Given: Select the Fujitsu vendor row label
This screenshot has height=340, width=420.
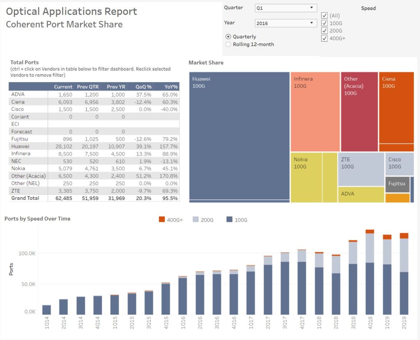Looking at the screenshot, I should tap(20, 139).
